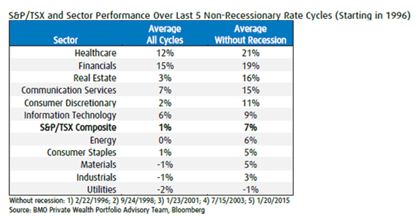418x216 pixels.
Task: Select the Sector column header
Action: [66, 39]
